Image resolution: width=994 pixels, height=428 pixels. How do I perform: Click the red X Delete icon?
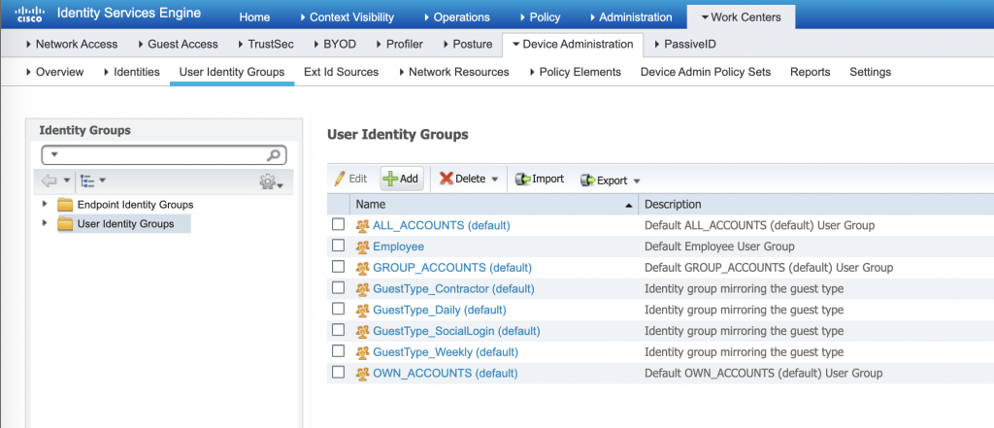click(x=447, y=179)
